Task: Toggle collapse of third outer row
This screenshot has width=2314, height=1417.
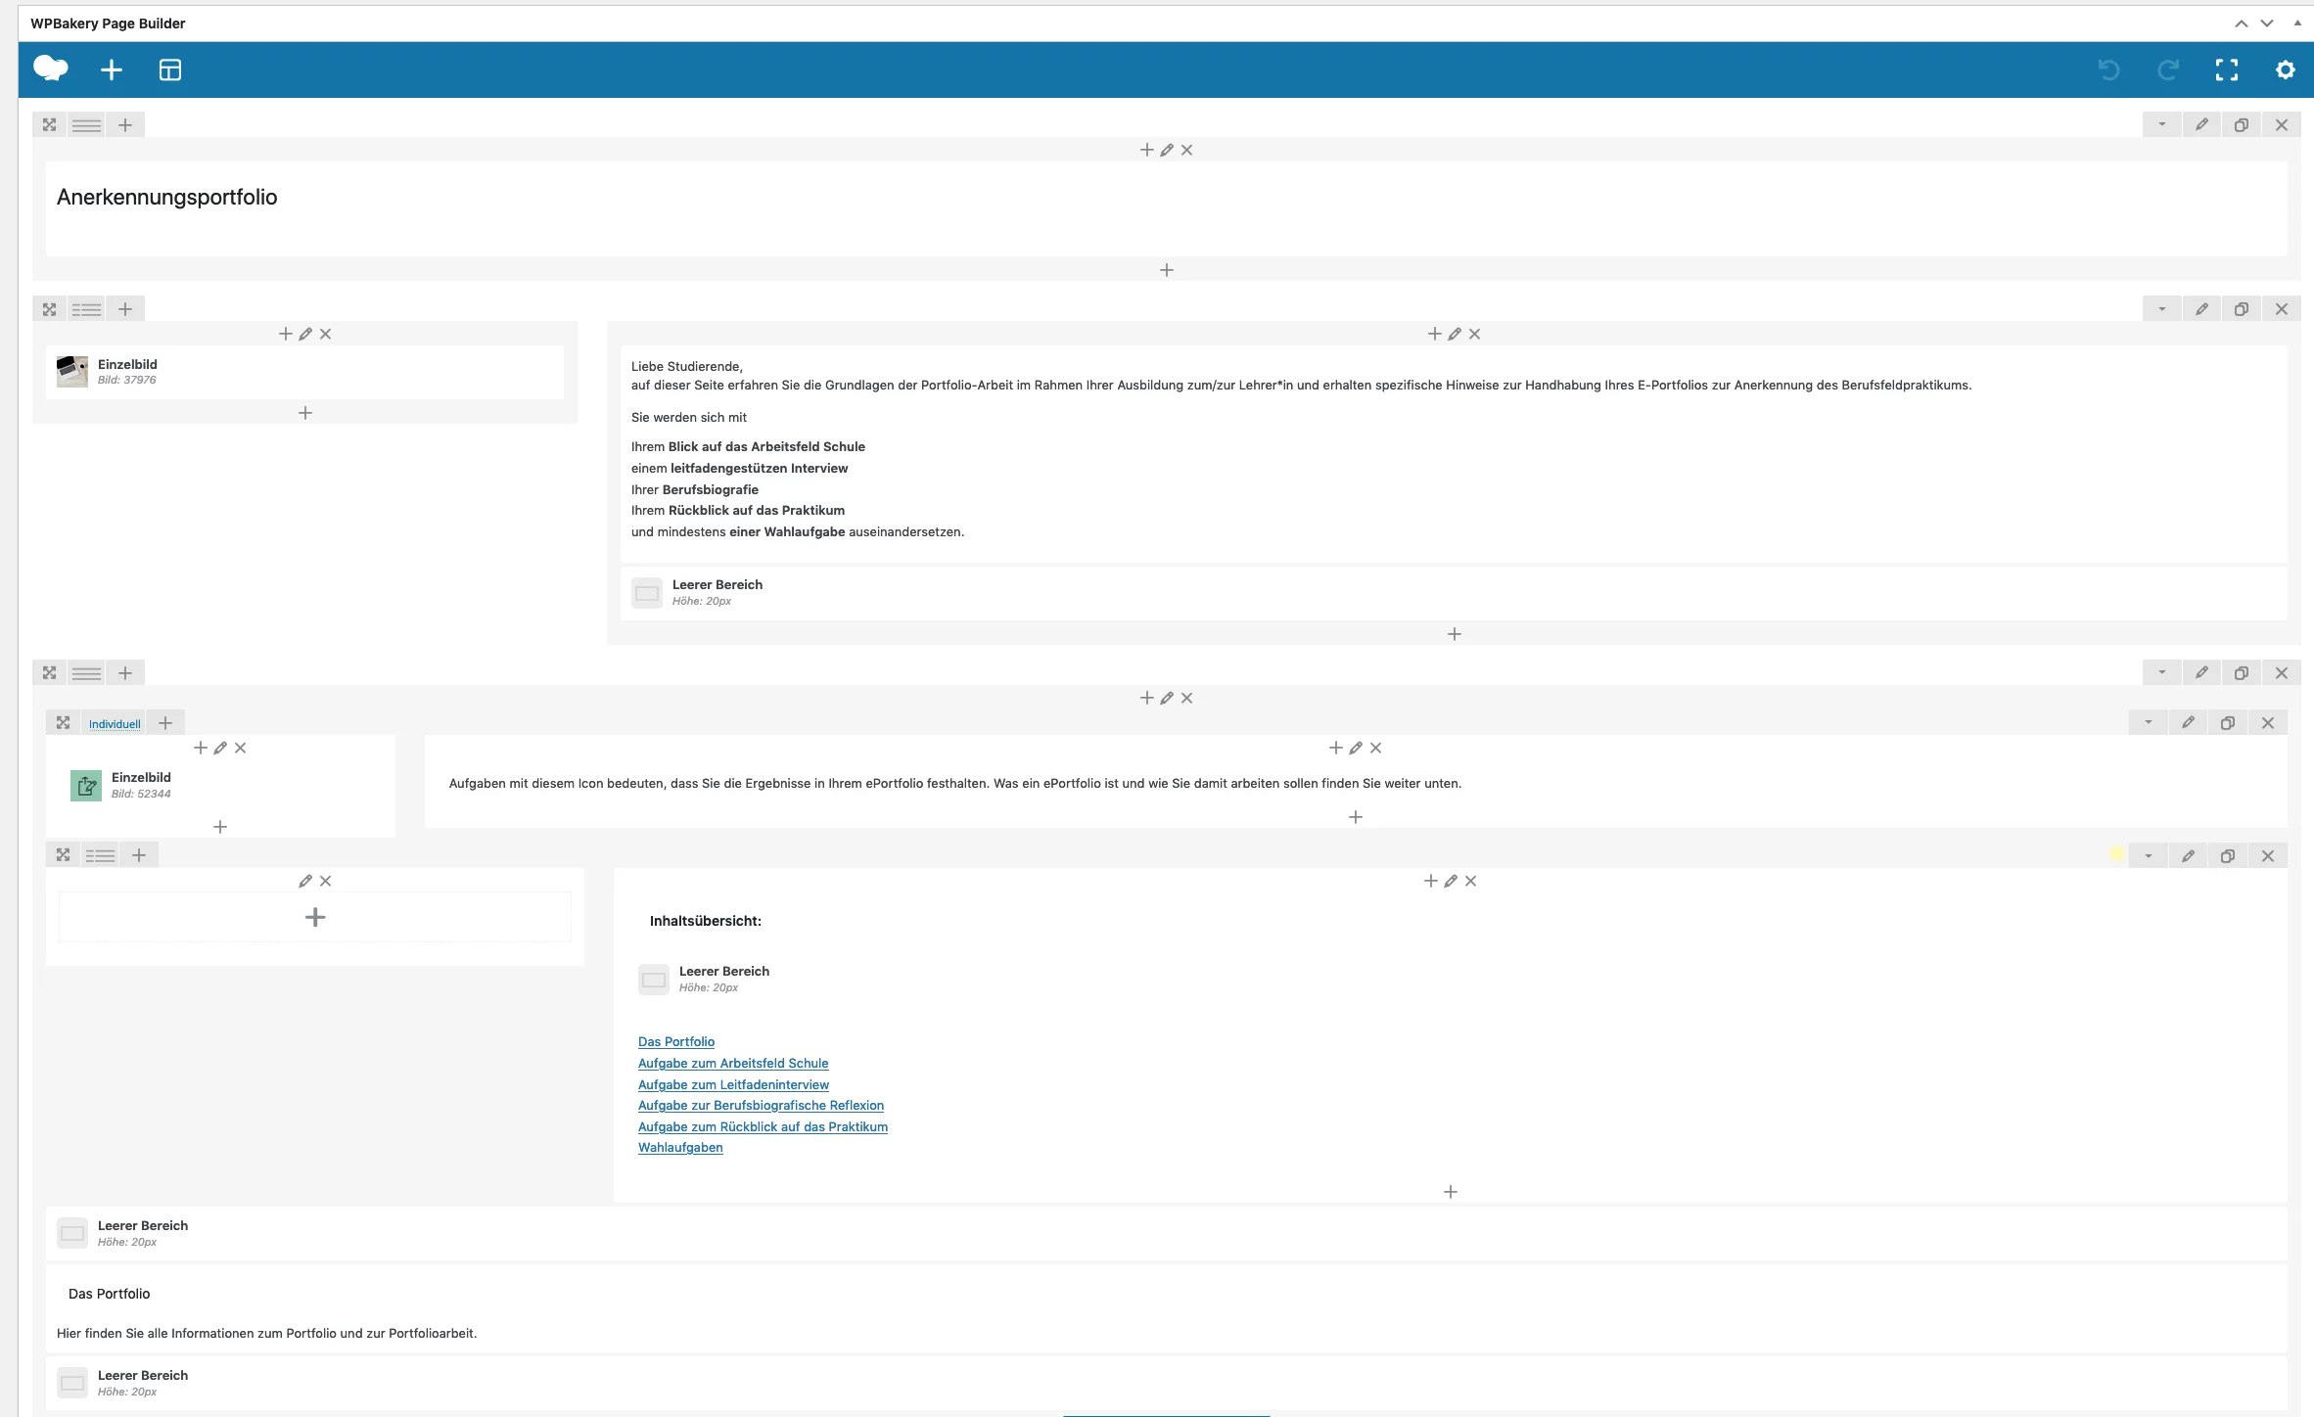Action: tap(2161, 673)
